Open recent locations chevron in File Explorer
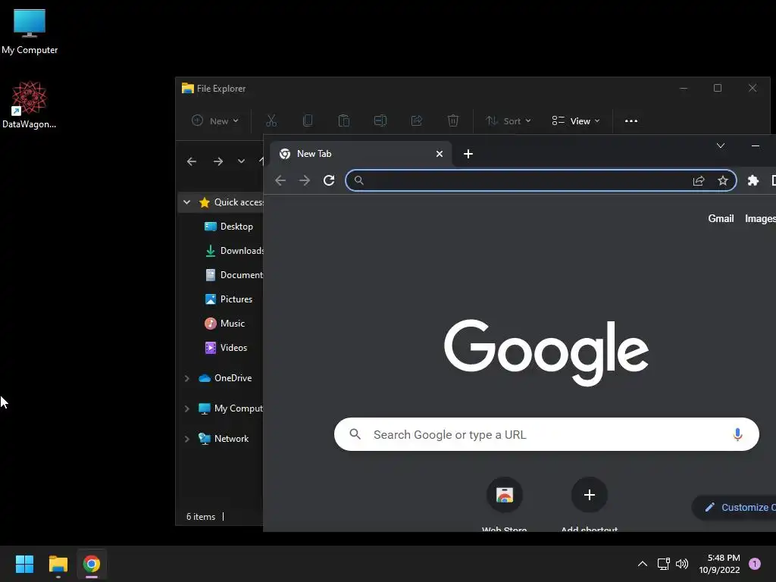The height and width of the screenshot is (582, 776). [x=241, y=161]
